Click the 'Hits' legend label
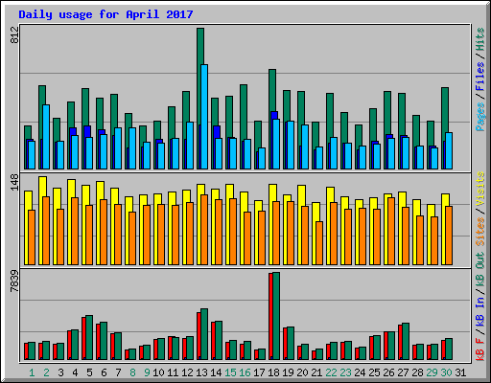 pyautogui.click(x=480, y=39)
